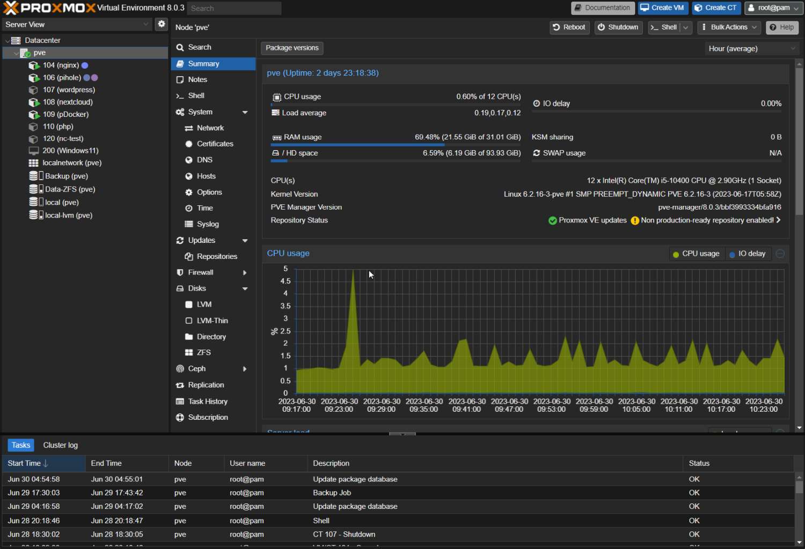The image size is (805, 549).
Task: Collapse the Updates section arrow
Action: pyautogui.click(x=245, y=241)
